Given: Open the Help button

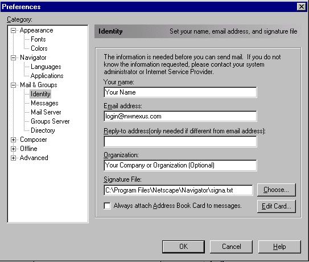Looking at the screenshot, I should click(x=279, y=247).
